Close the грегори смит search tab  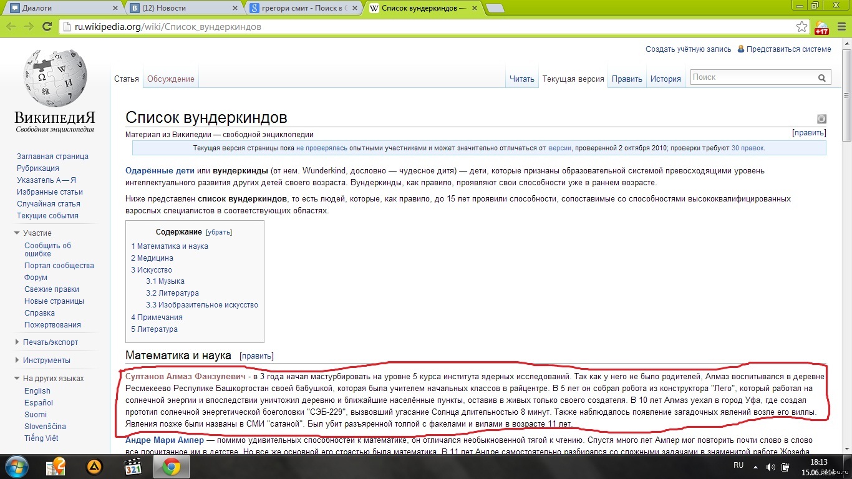pyautogui.click(x=356, y=8)
